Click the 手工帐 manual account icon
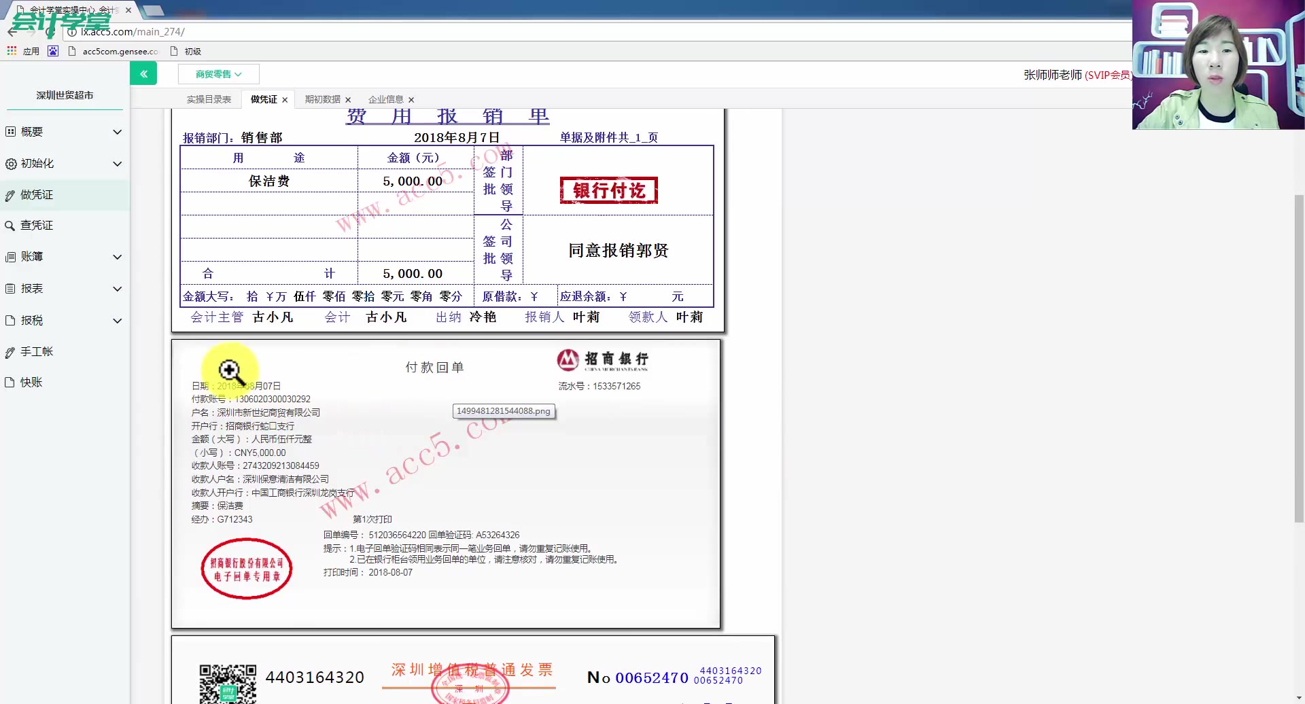 (x=10, y=351)
